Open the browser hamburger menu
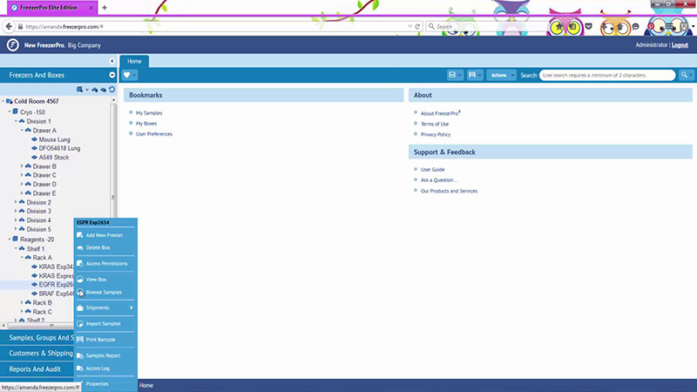Image resolution: width=697 pixels, height=392 pixels. (670, 27)
